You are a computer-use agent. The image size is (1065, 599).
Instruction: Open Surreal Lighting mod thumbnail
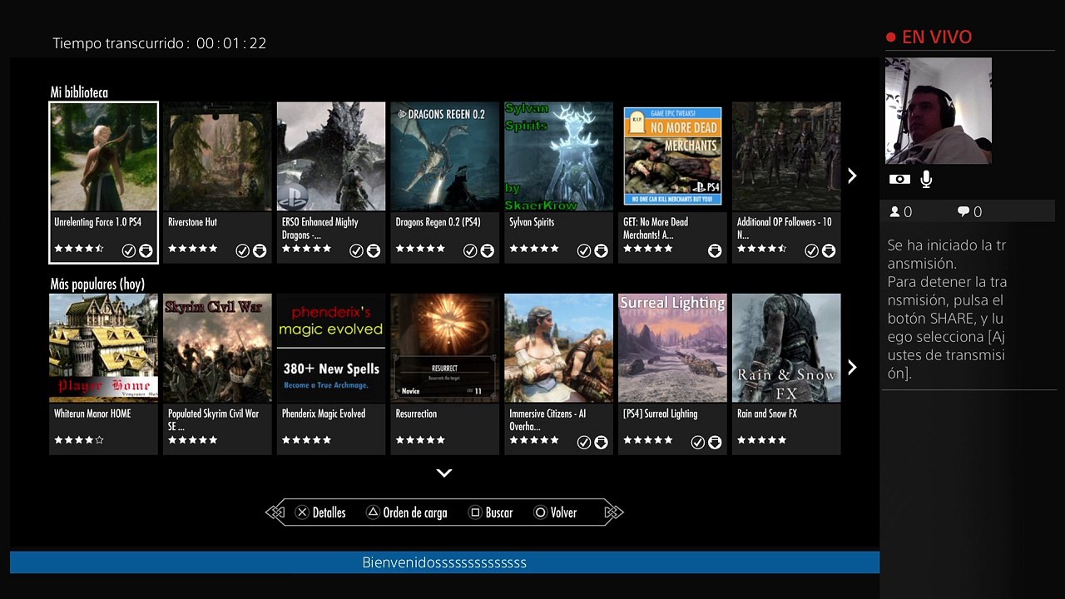pos(672,348)
